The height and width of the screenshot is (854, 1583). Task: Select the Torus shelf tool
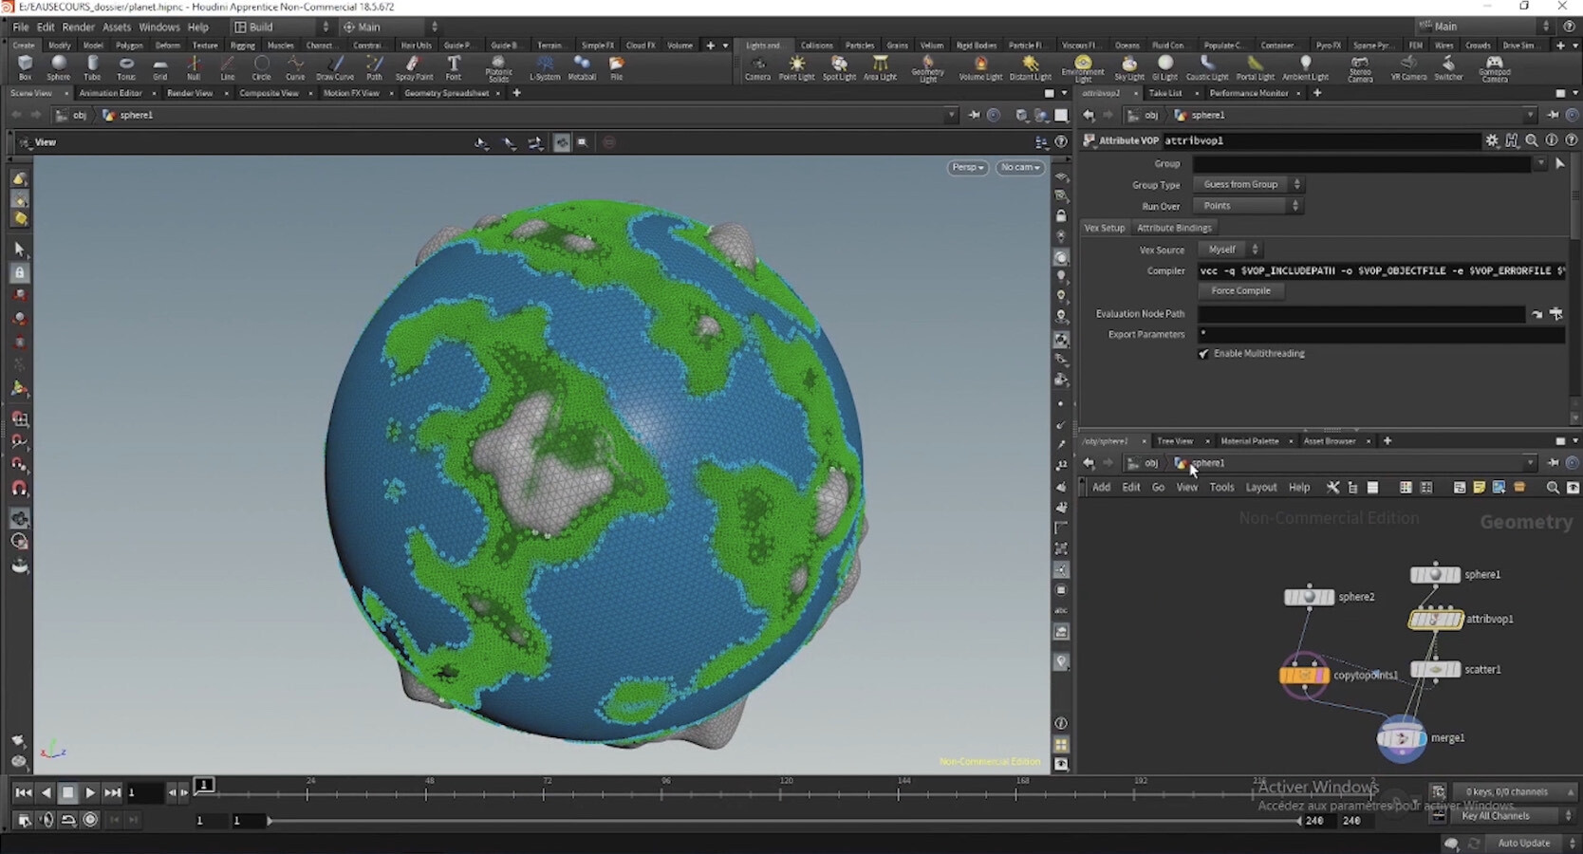[126, 65]
